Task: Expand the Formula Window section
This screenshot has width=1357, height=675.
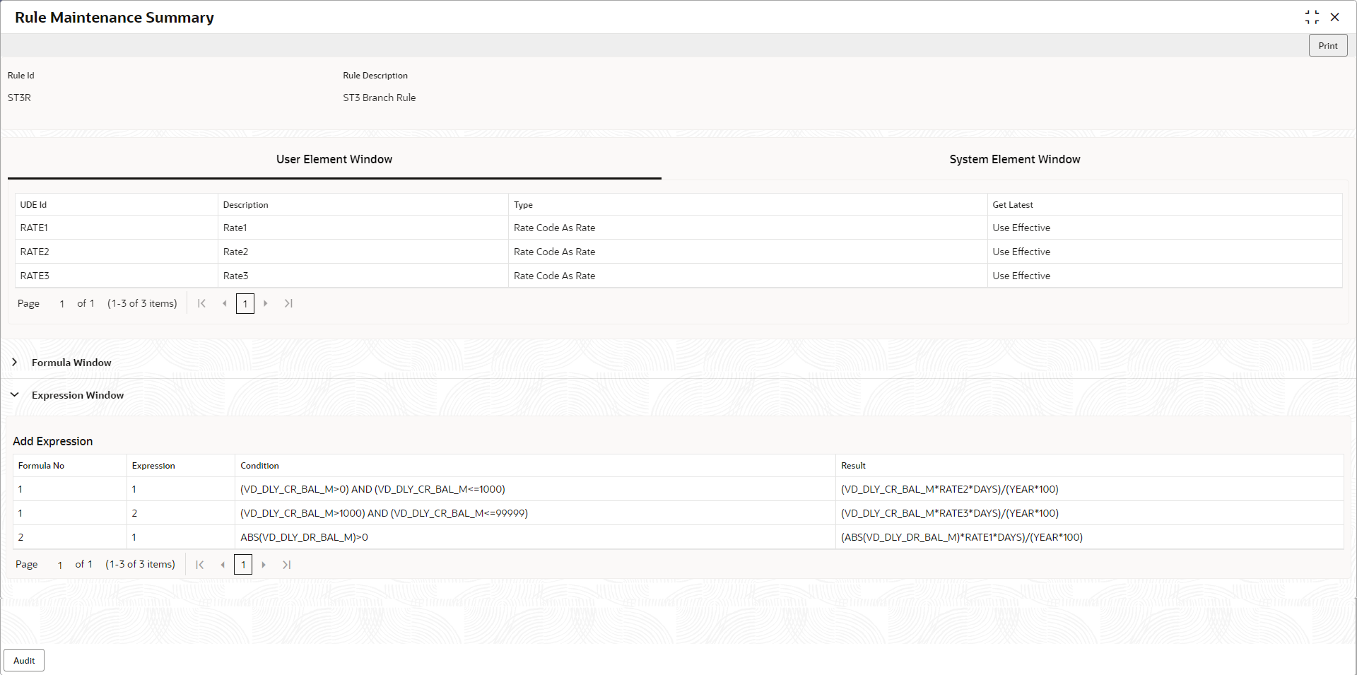Action: point(14,362)
